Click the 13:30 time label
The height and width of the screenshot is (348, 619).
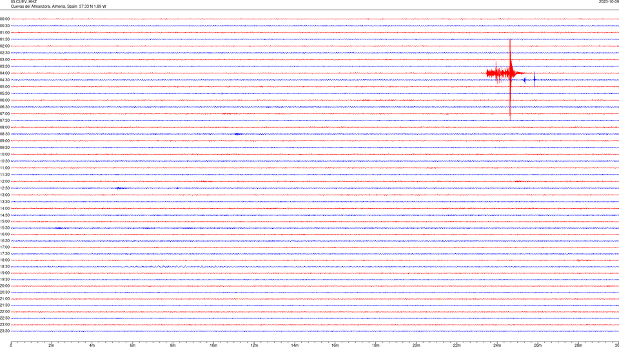5,202
